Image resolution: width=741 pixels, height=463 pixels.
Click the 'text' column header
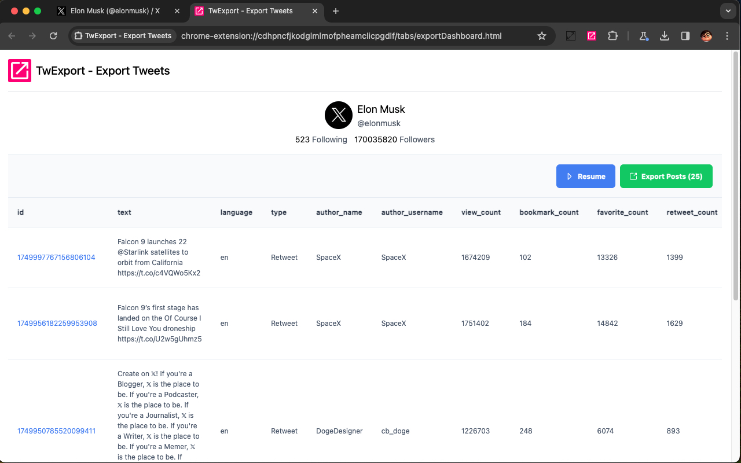coord(124,212)
